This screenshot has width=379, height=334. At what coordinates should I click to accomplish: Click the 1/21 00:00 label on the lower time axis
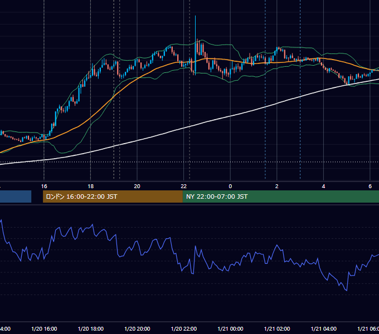click(230, 329)
